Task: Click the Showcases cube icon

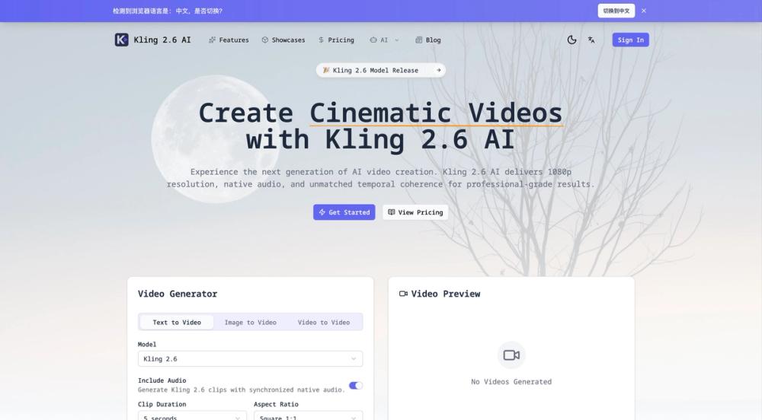Action: pos(265,40)
